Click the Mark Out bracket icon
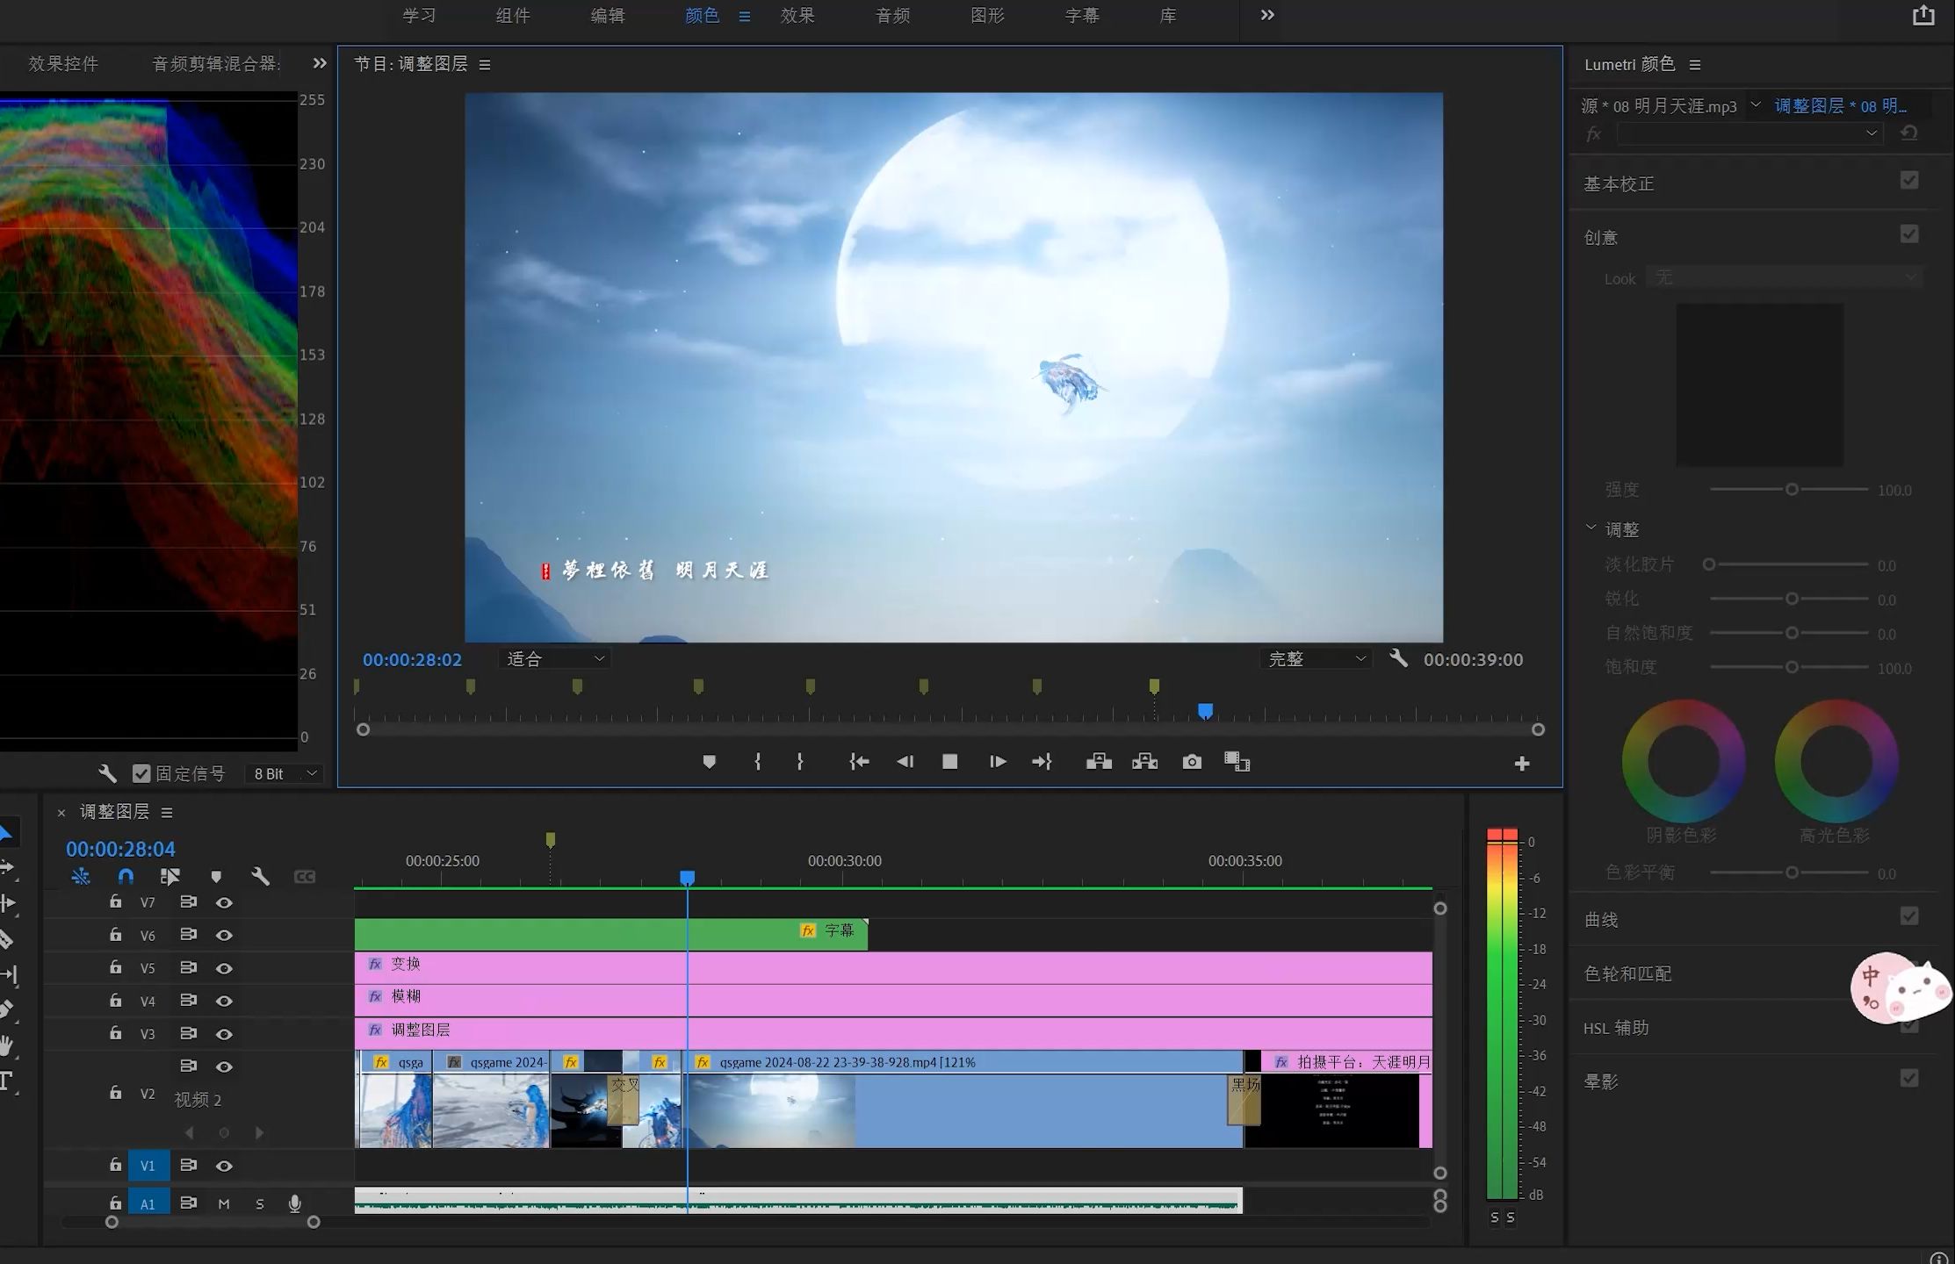 (x=799, y=762)
